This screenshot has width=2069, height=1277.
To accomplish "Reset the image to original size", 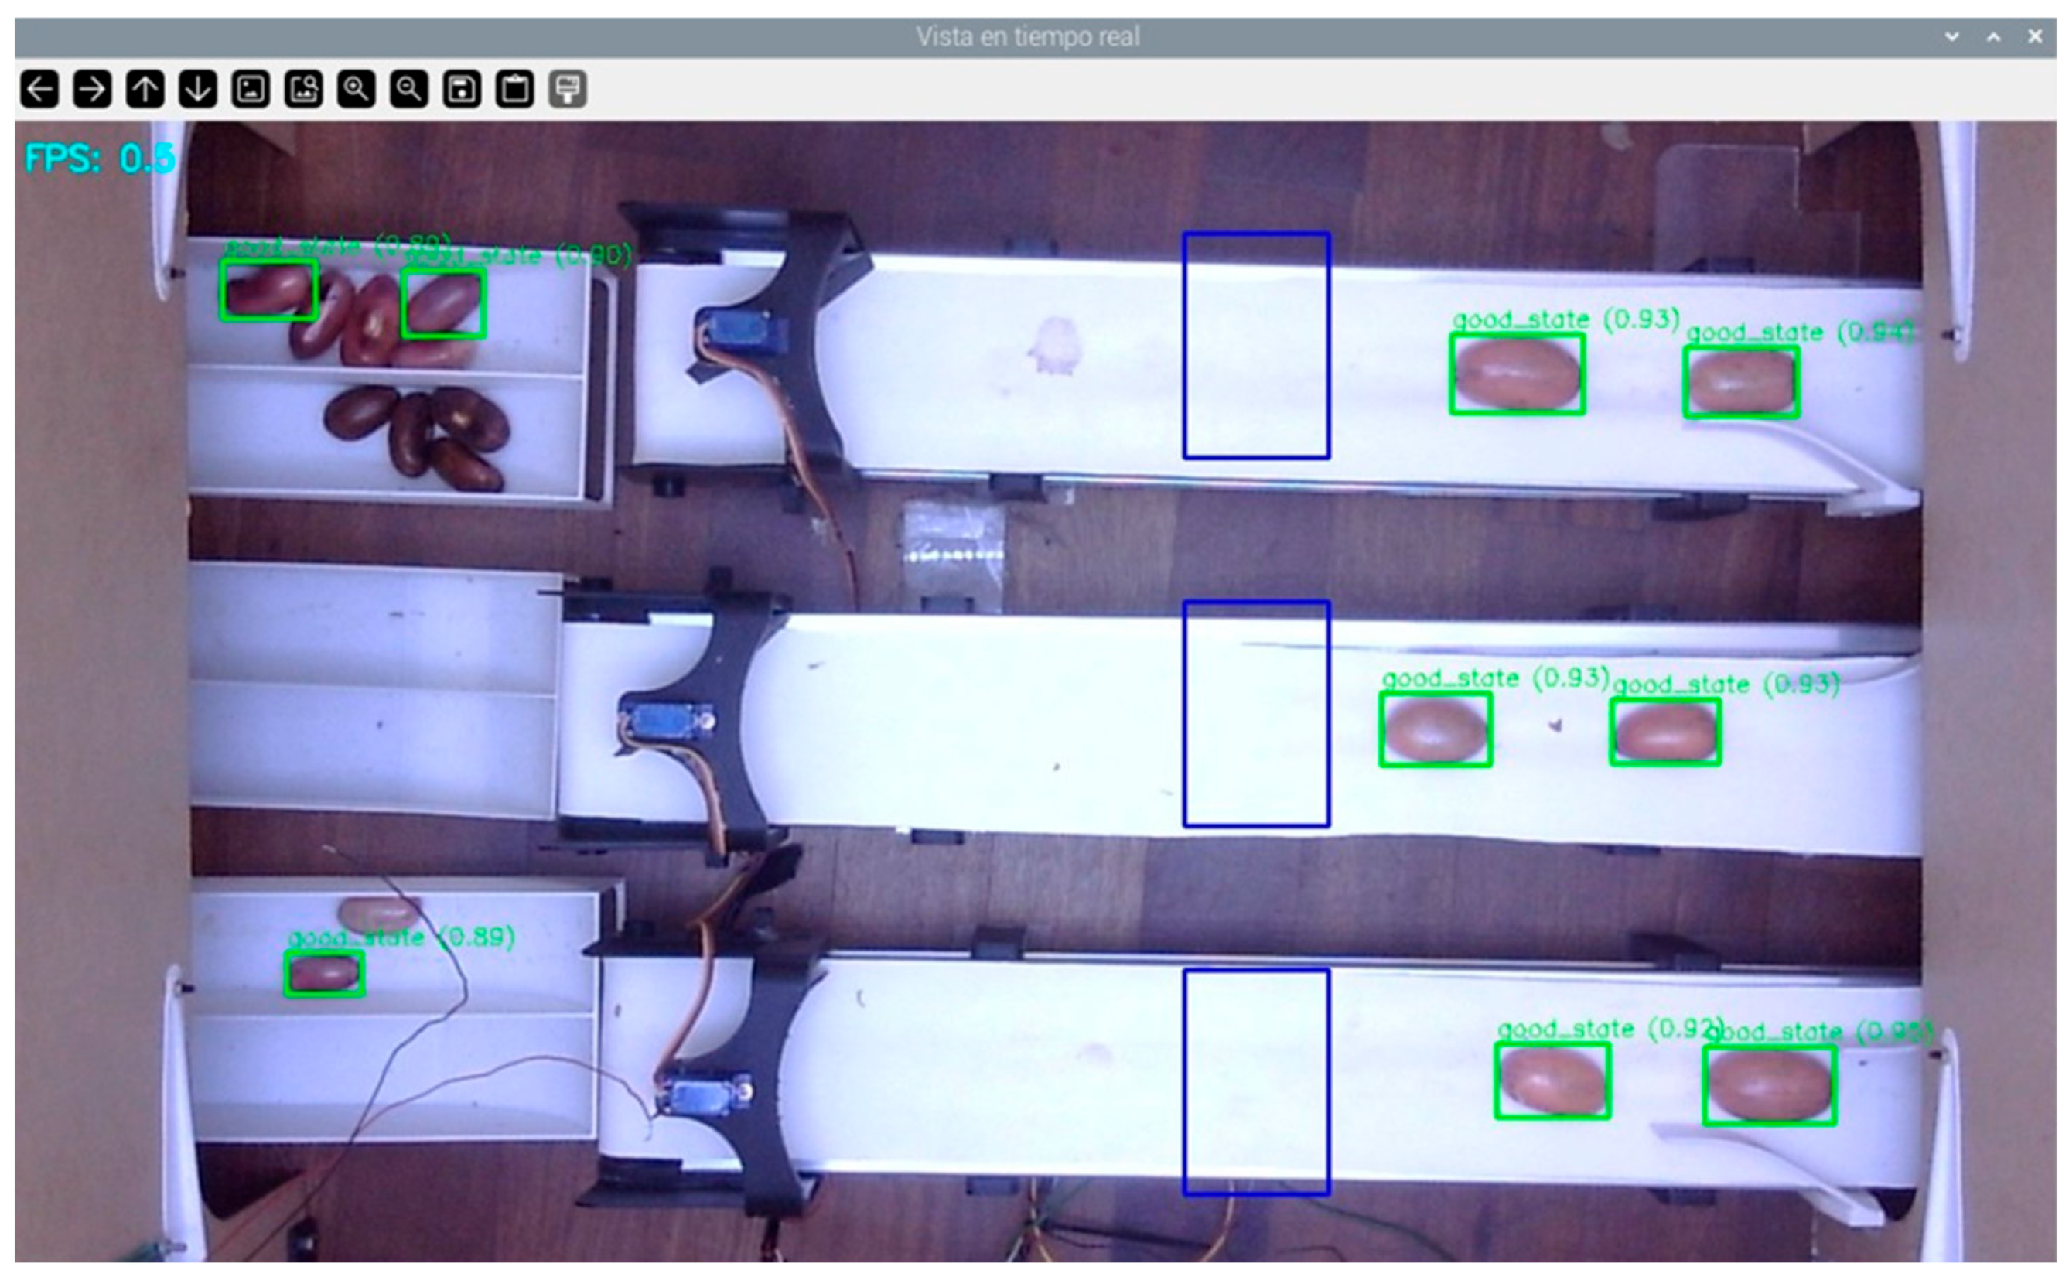I will pyautogui.click(x=251, y=89).
